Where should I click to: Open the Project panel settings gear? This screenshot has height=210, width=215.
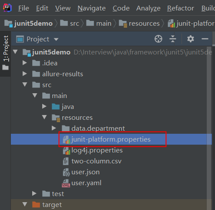[191, 39]
